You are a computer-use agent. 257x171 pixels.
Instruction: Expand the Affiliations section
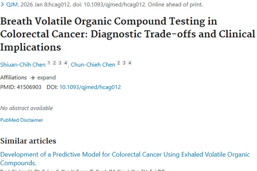click(43, 78)
